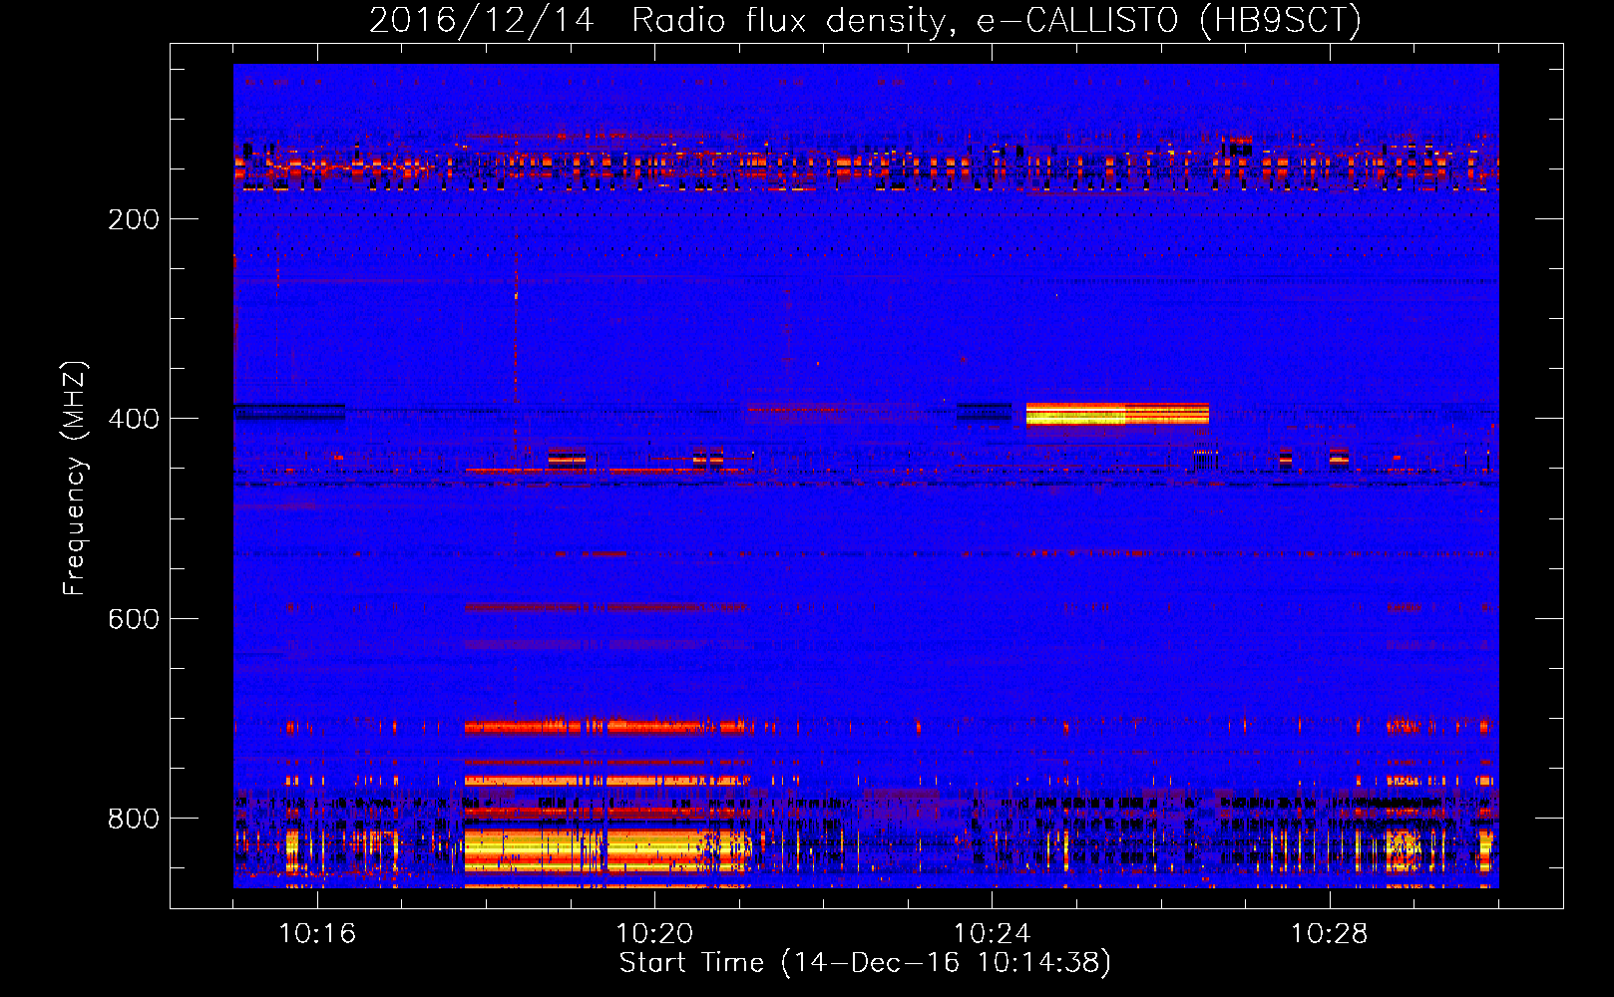Click the "Start Time (14-Dec-16 10:14:38)" label

[x=865, y=963]
